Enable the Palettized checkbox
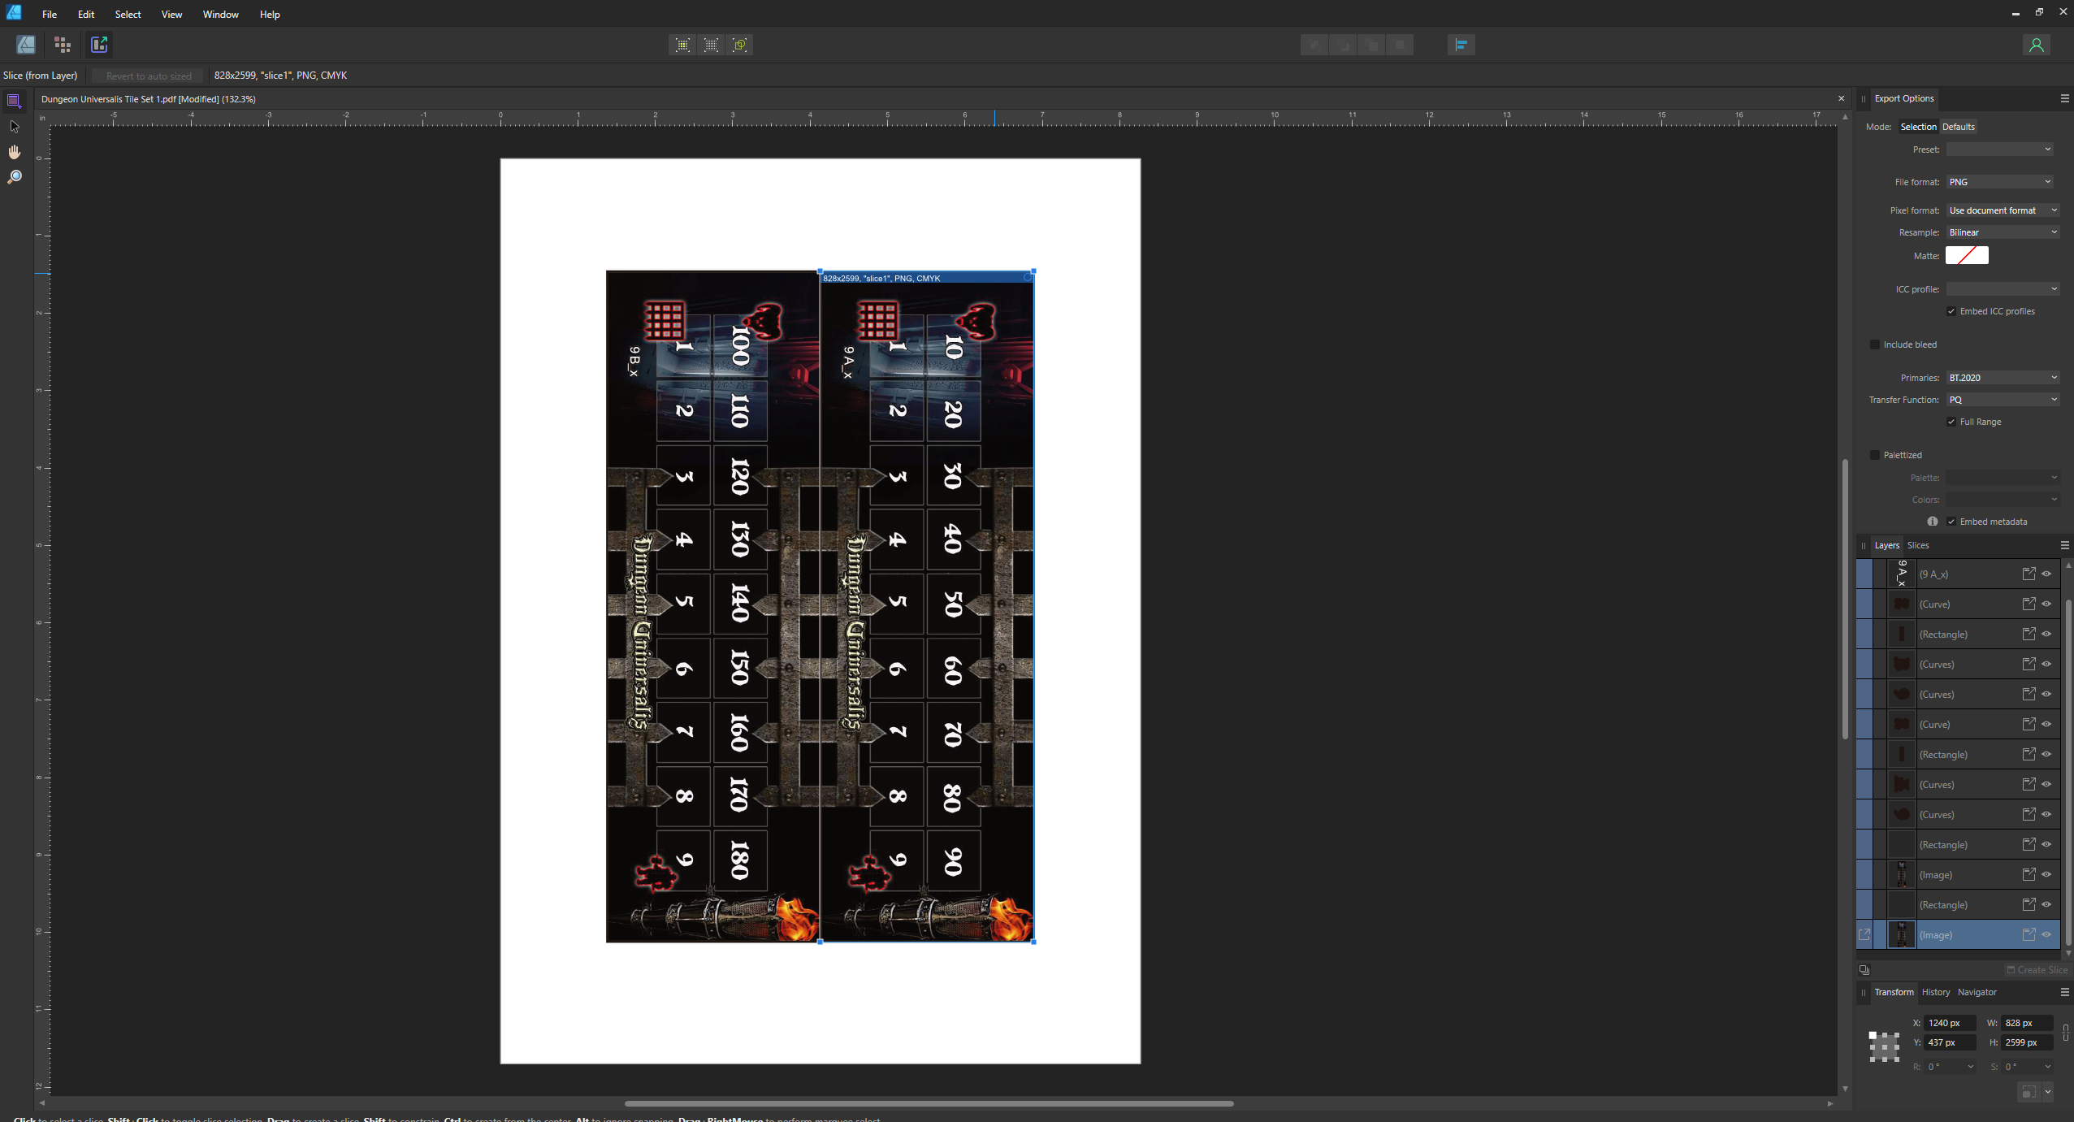This screenshot has width=2074, height=1122. coord(1875,455)
